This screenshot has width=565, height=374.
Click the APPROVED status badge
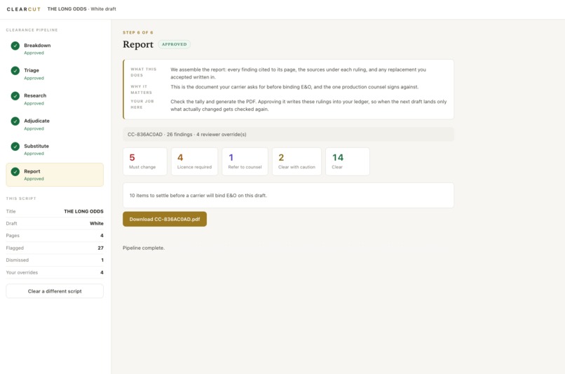pos(175,44)
